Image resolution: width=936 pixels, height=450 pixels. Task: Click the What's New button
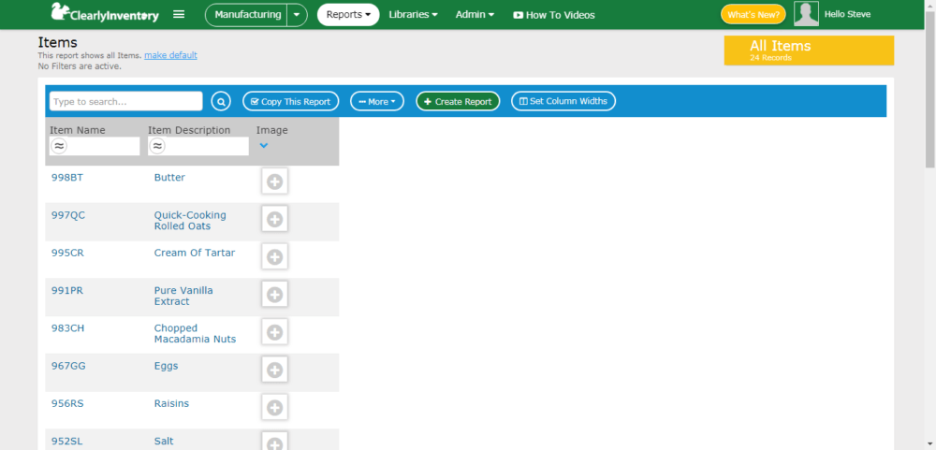(753, 14)
